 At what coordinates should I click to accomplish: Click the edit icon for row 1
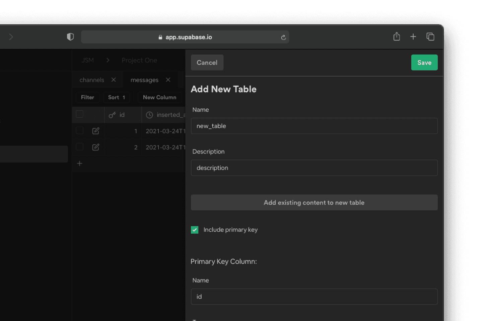pos(96,131)
